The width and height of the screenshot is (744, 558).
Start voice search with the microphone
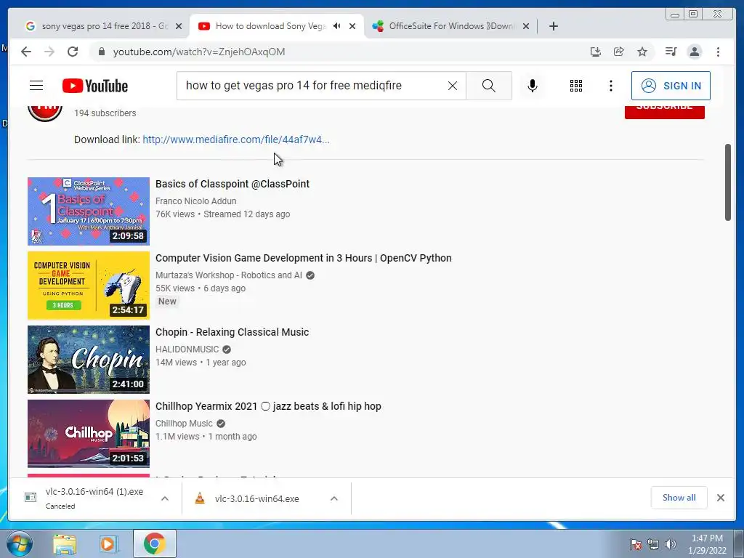click(x=533, y=86)
